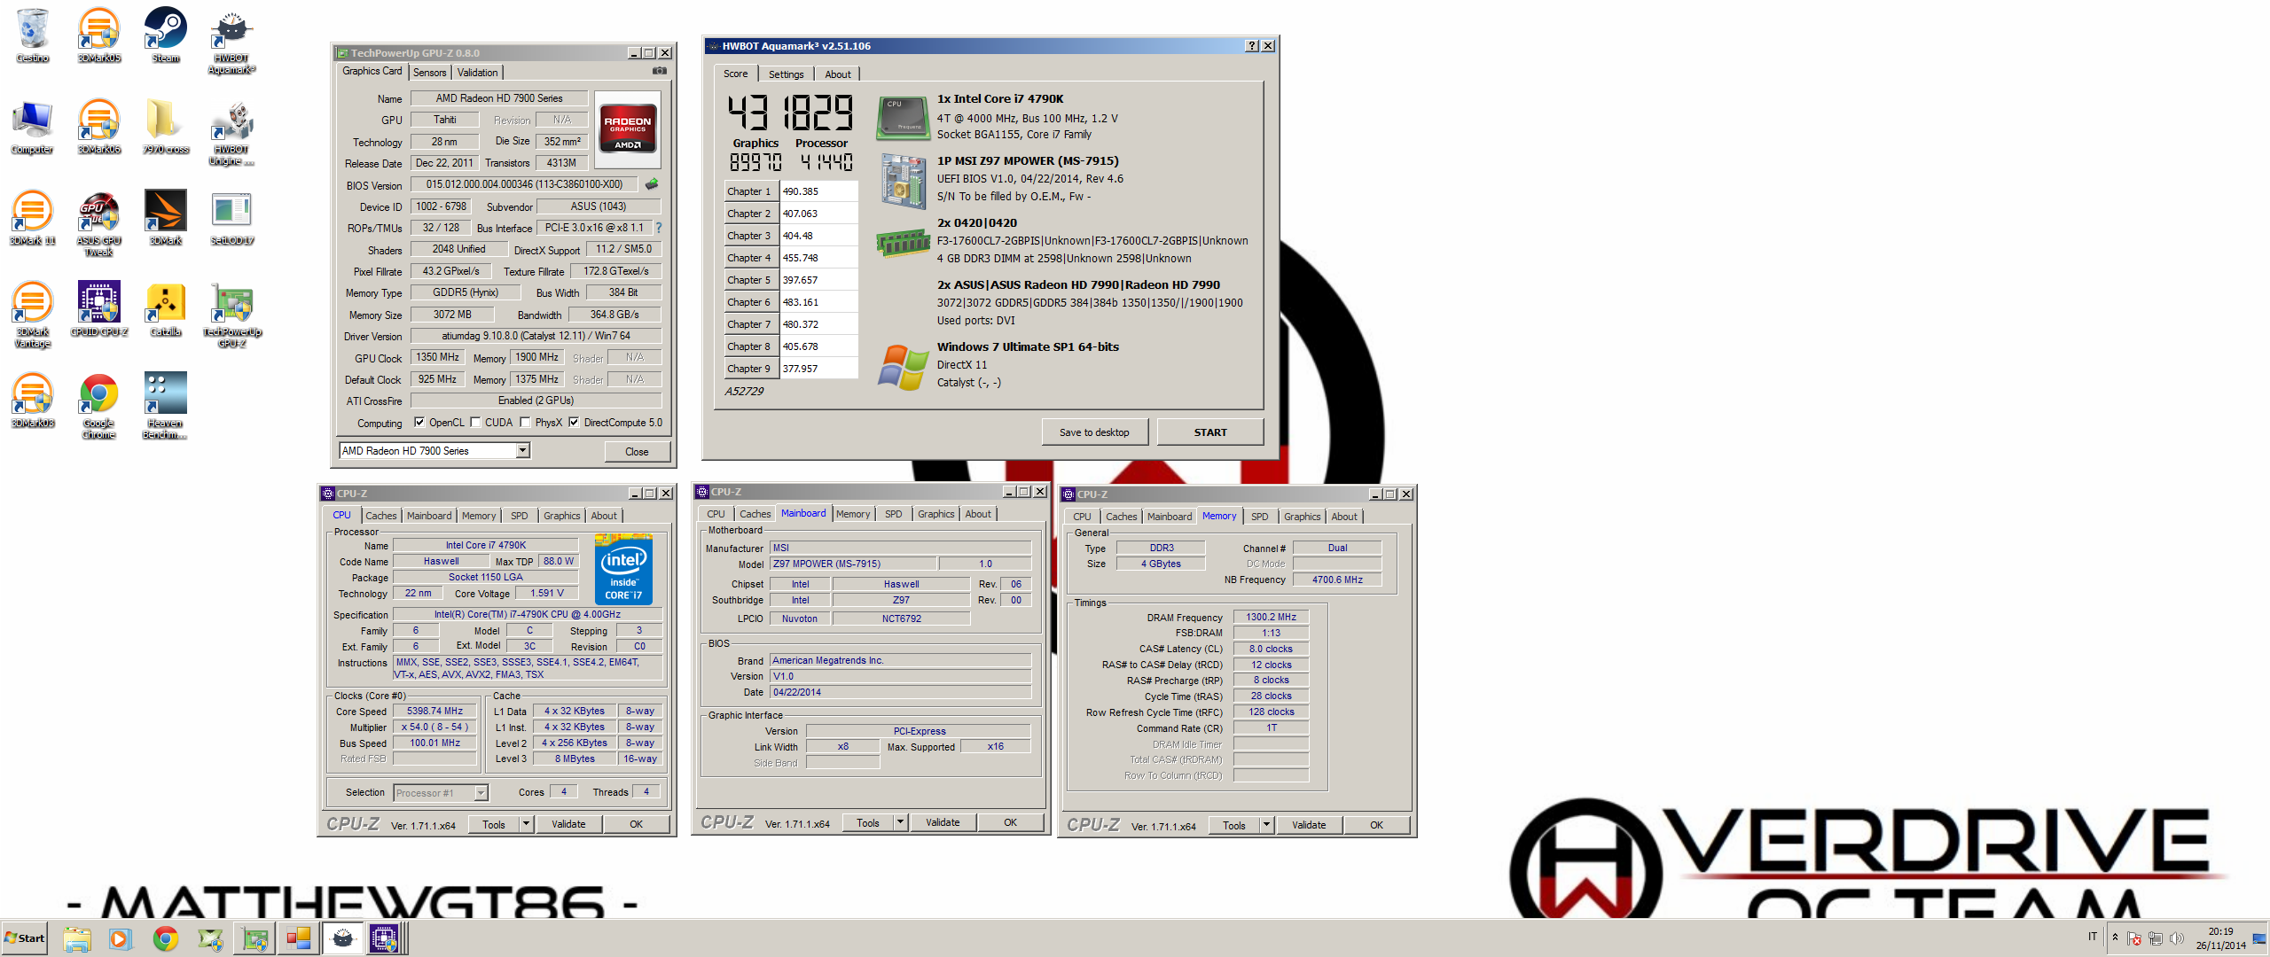
Task: Open HWBOT Aquamark3 desktop shortcut
Action: click(231, 41)
